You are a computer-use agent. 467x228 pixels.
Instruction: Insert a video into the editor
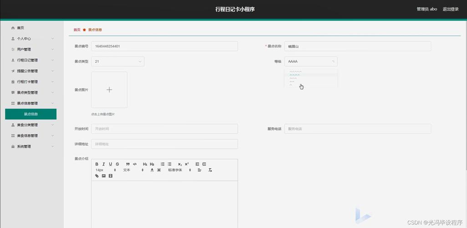click(111, 176)
